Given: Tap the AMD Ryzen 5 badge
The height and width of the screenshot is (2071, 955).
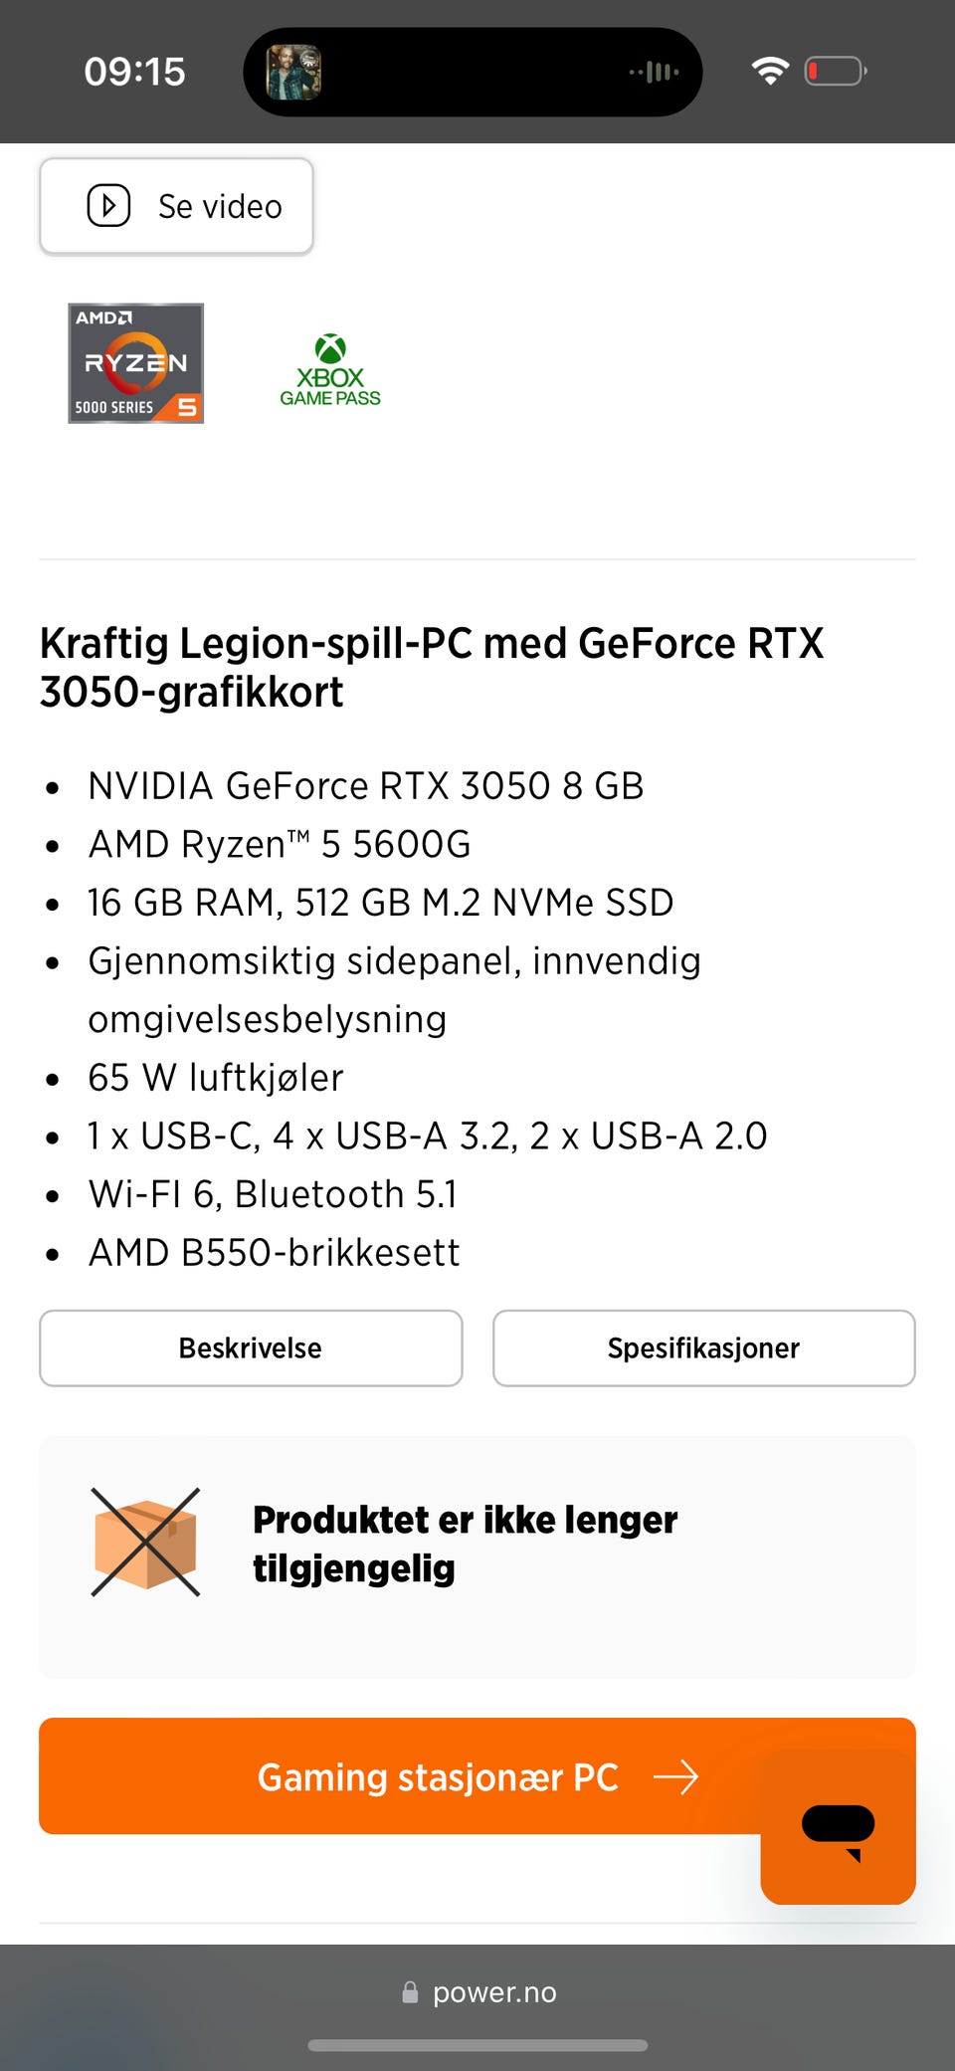Looking at the screenshot, I should point(135,363).
